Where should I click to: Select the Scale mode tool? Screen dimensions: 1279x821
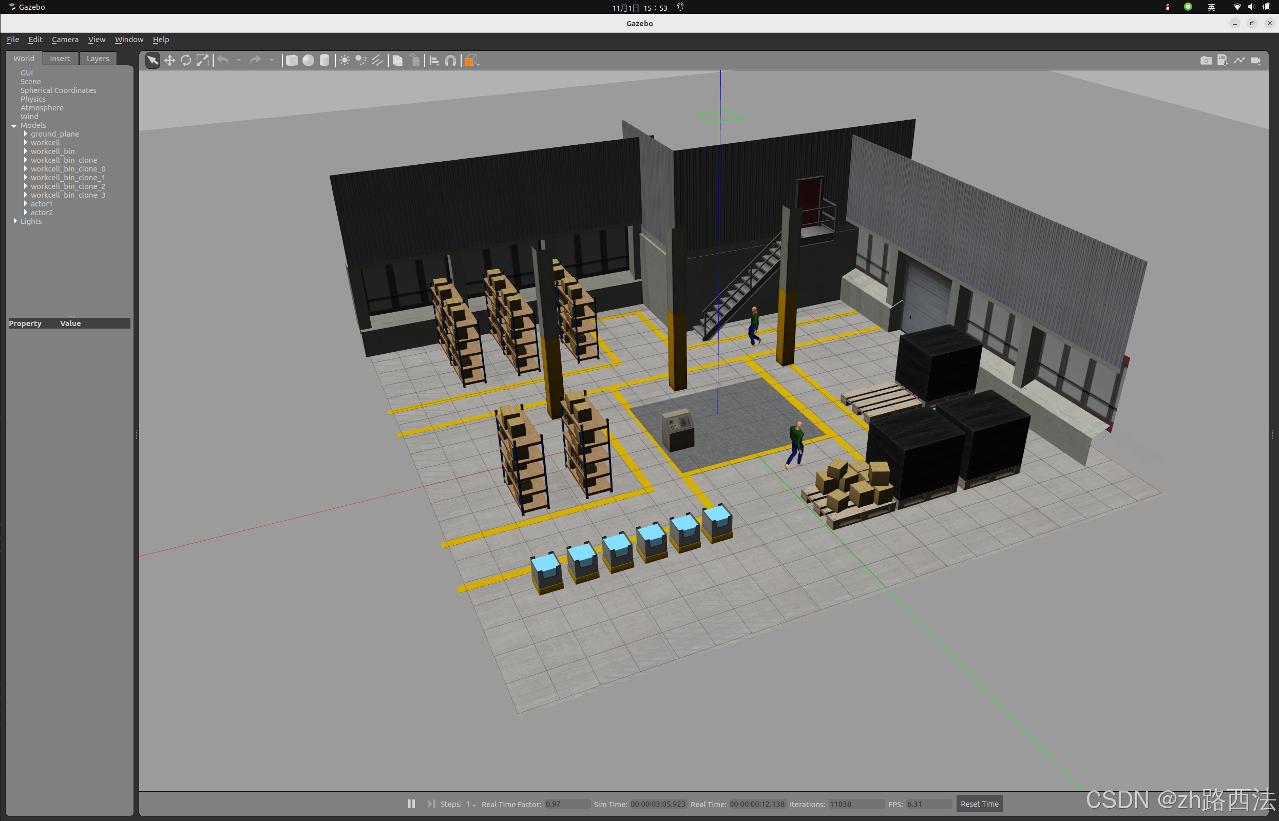[203, 60]
